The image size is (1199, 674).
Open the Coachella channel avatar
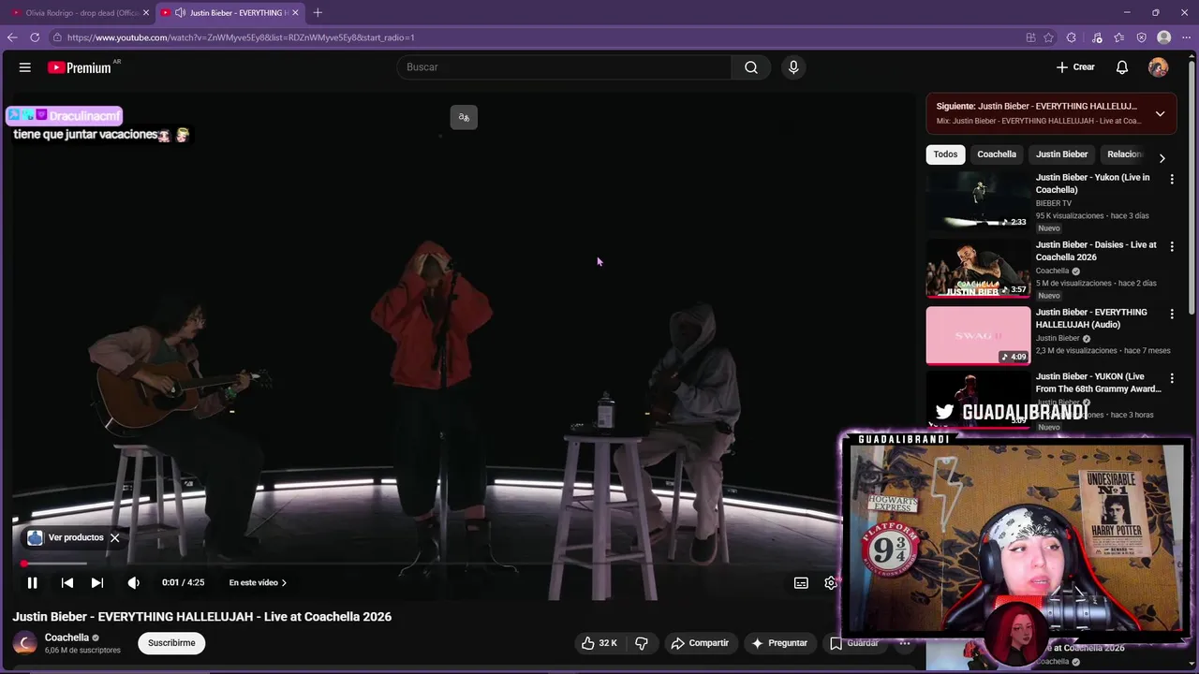pos(25,643)
